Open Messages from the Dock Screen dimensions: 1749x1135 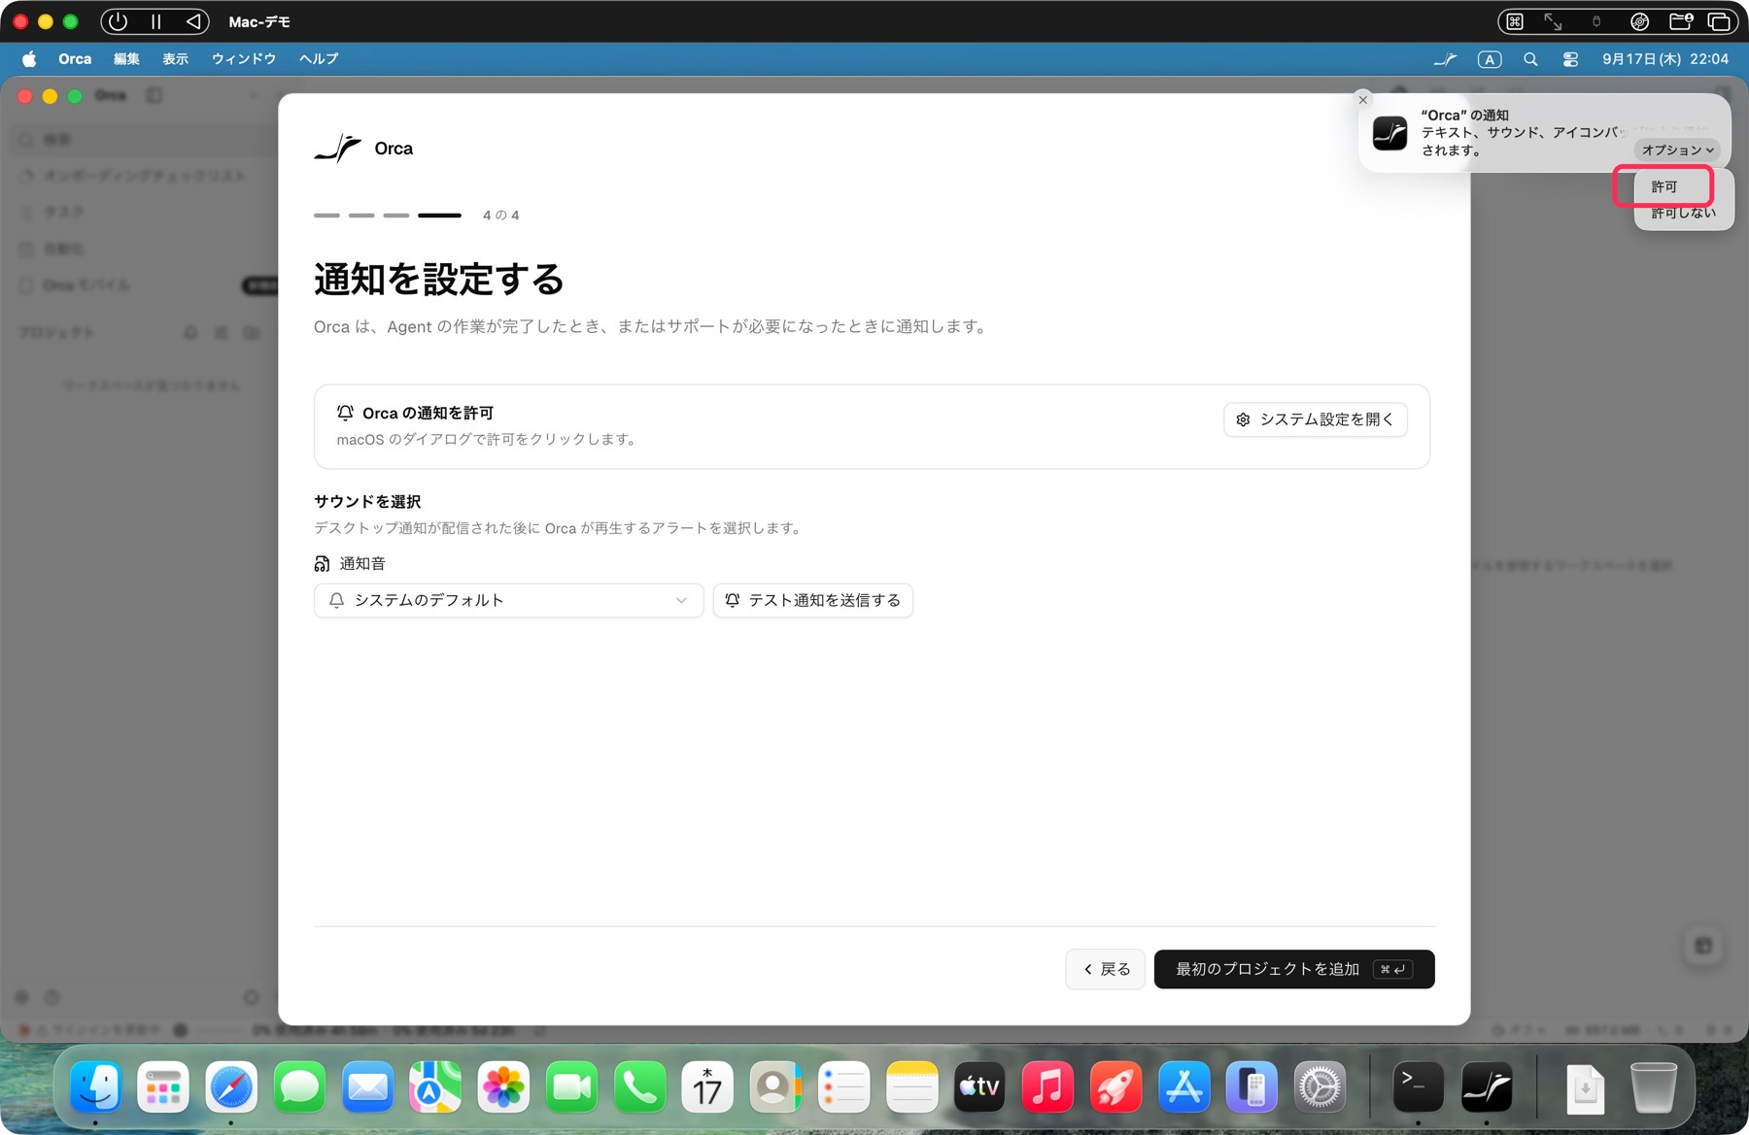point(299,1086)
